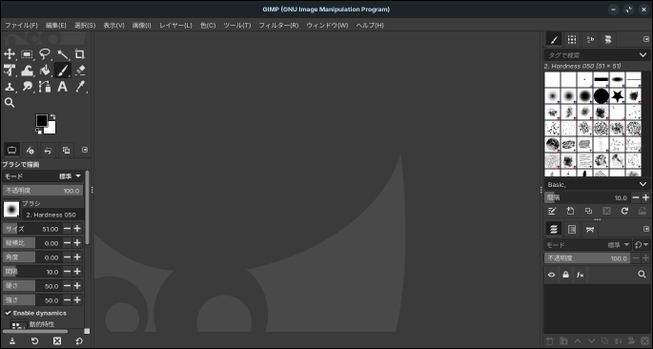Screen dimensions: 653x349
Task: Open the ウィンドウ(W) menu
Action: click(x=327, y=26)
